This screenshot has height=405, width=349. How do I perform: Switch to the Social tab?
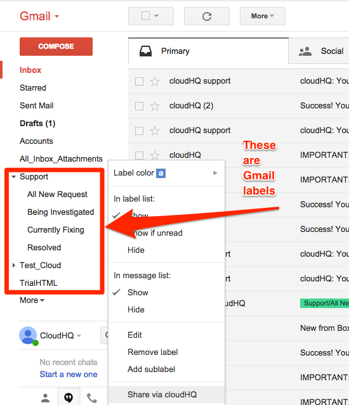(x=321, y=51)
